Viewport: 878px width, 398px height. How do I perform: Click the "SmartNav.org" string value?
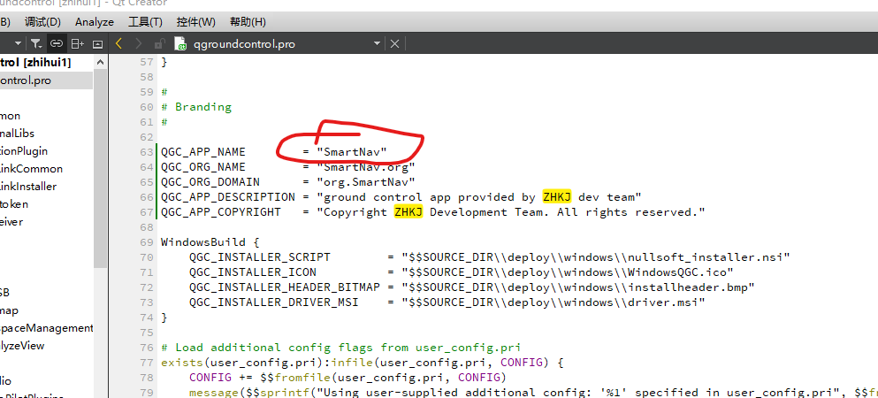click(x=366, y=167)
